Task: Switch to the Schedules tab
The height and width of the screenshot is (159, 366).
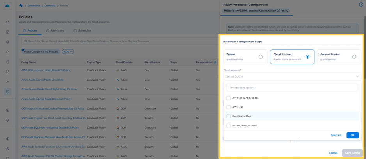Action: [x=82, y=30]
